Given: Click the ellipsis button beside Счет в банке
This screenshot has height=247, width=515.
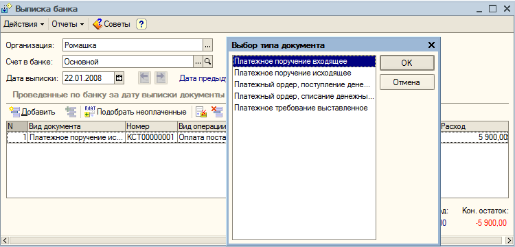Looking at the screenshot, I should (x=198, y=61).
